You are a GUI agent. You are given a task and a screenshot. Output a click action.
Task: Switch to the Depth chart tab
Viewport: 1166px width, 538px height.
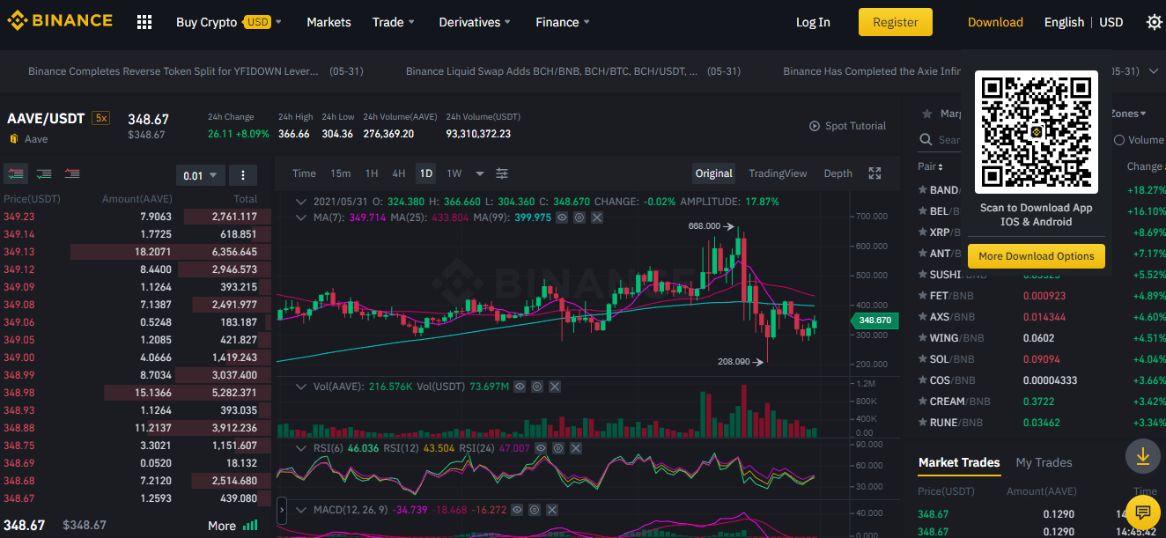838,173
